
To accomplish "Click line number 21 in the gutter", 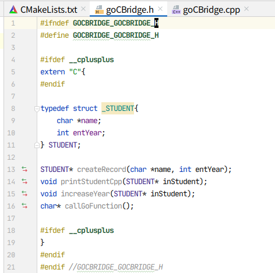I will pyautogui.click(x=11, y=267).
